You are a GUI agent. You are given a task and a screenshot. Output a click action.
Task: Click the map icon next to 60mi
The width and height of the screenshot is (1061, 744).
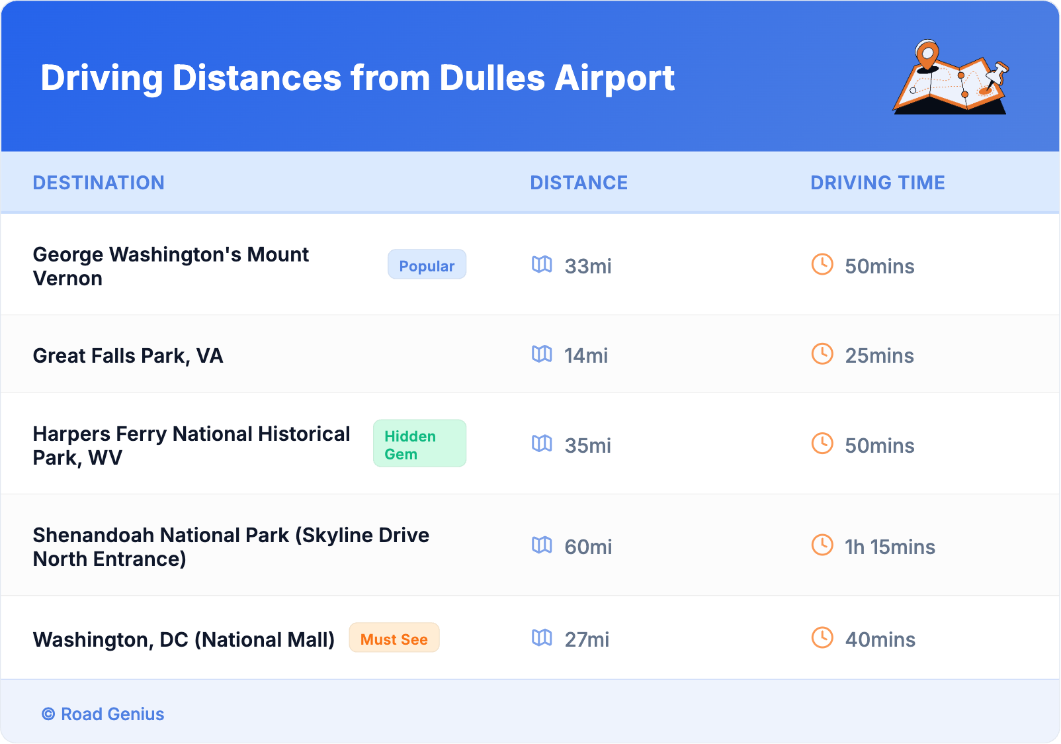(542, 545)
